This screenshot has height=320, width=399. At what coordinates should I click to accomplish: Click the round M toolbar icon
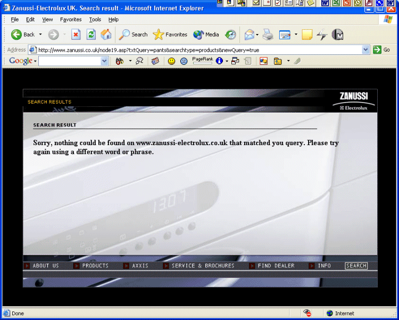(x=338, y=35)
